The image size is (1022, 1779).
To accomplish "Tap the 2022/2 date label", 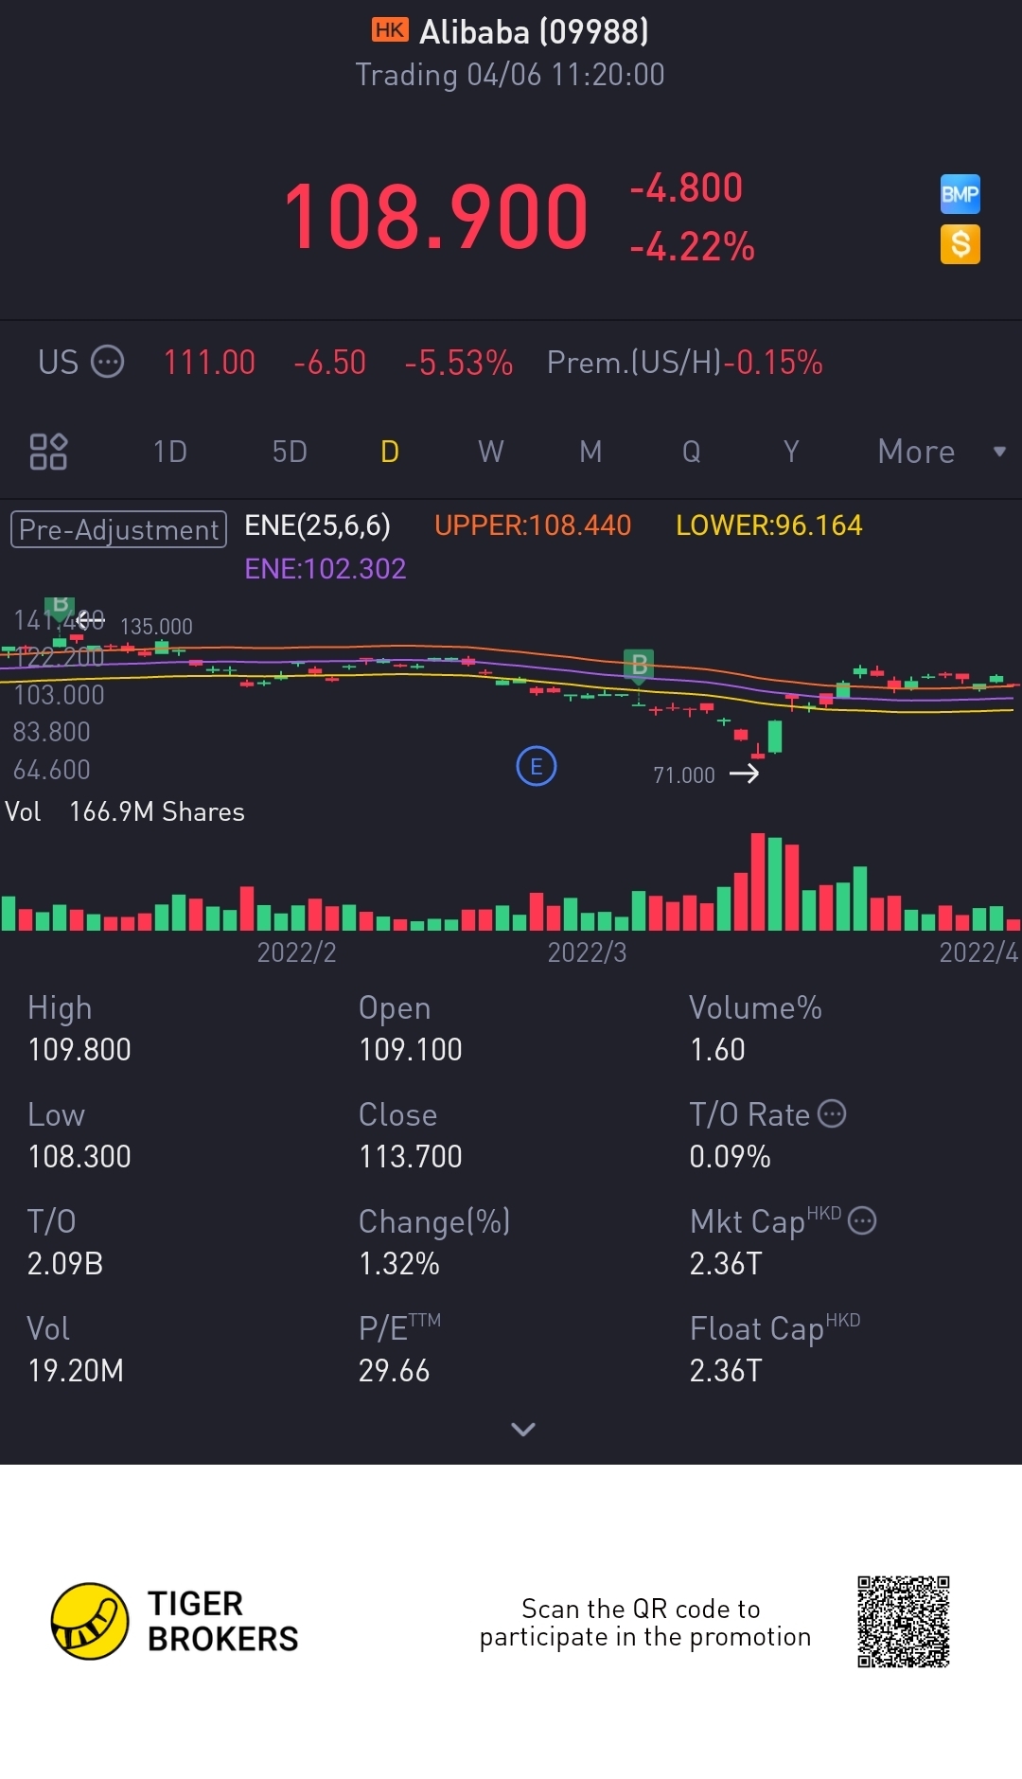I will pyautogui.click(x=297, y=952).
